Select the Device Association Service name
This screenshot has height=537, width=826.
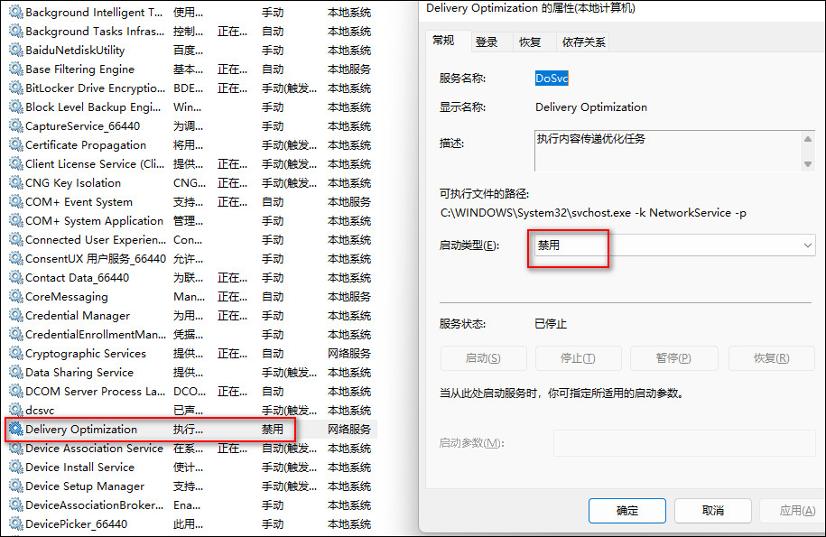coord(94,448)
